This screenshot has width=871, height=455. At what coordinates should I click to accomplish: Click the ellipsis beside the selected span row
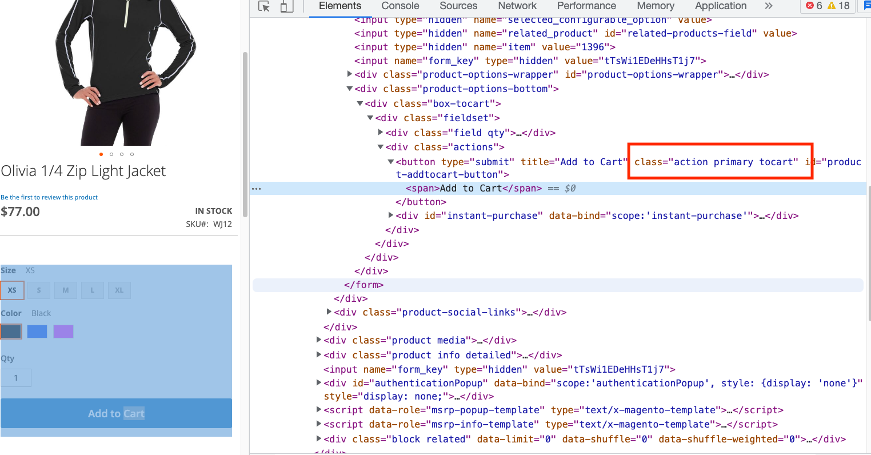[x=257, y=189]
